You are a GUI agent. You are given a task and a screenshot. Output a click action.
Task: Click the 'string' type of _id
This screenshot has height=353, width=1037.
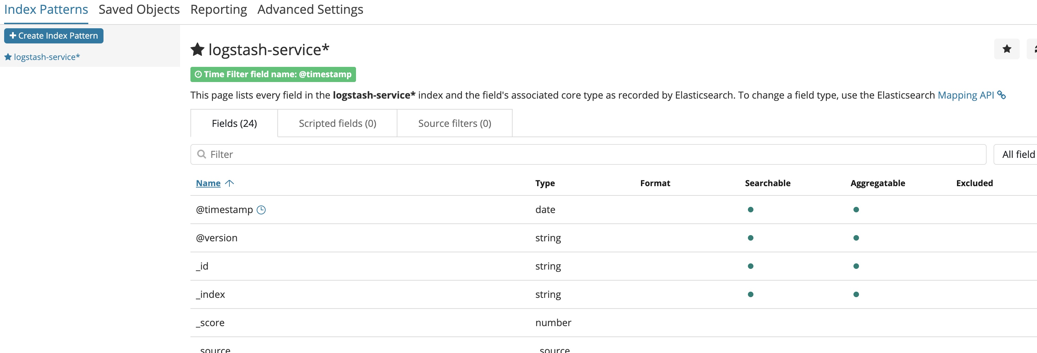(548, 266)
